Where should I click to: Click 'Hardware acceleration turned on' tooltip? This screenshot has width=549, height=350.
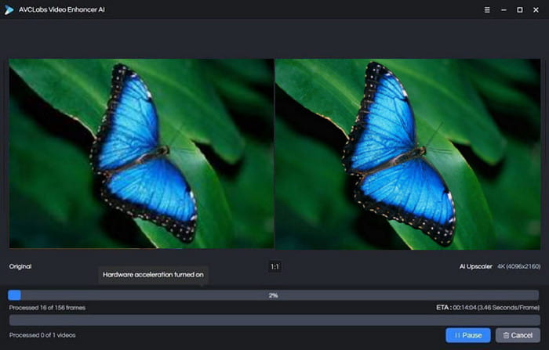pyautogui.click(x=153, y=275)
